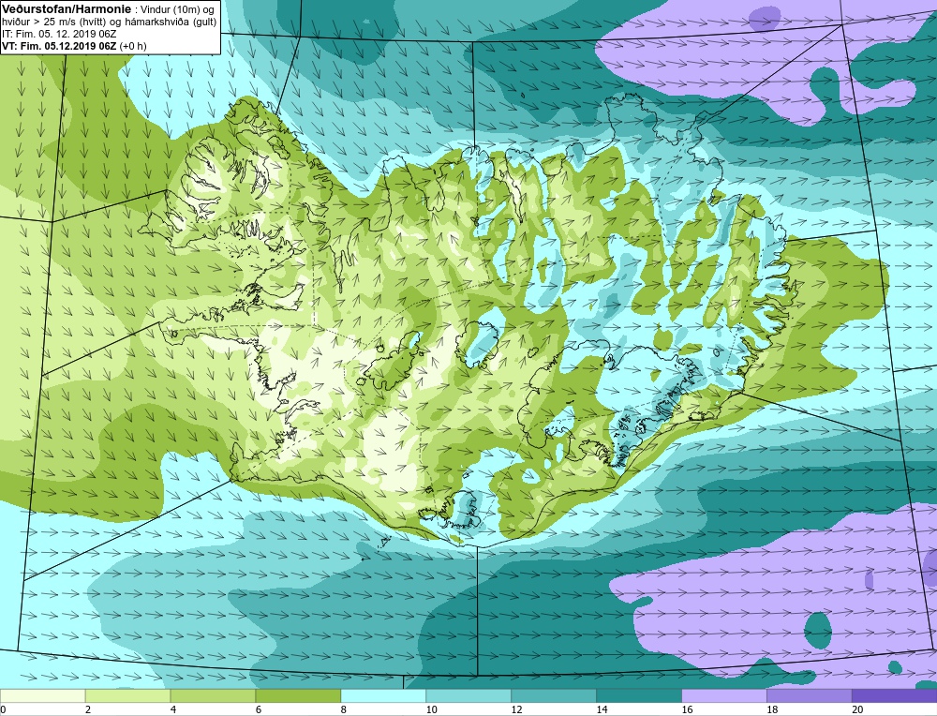Click the legend tick label '6'
Viewport: 937px width, 716px height.
tap(259, 709)
